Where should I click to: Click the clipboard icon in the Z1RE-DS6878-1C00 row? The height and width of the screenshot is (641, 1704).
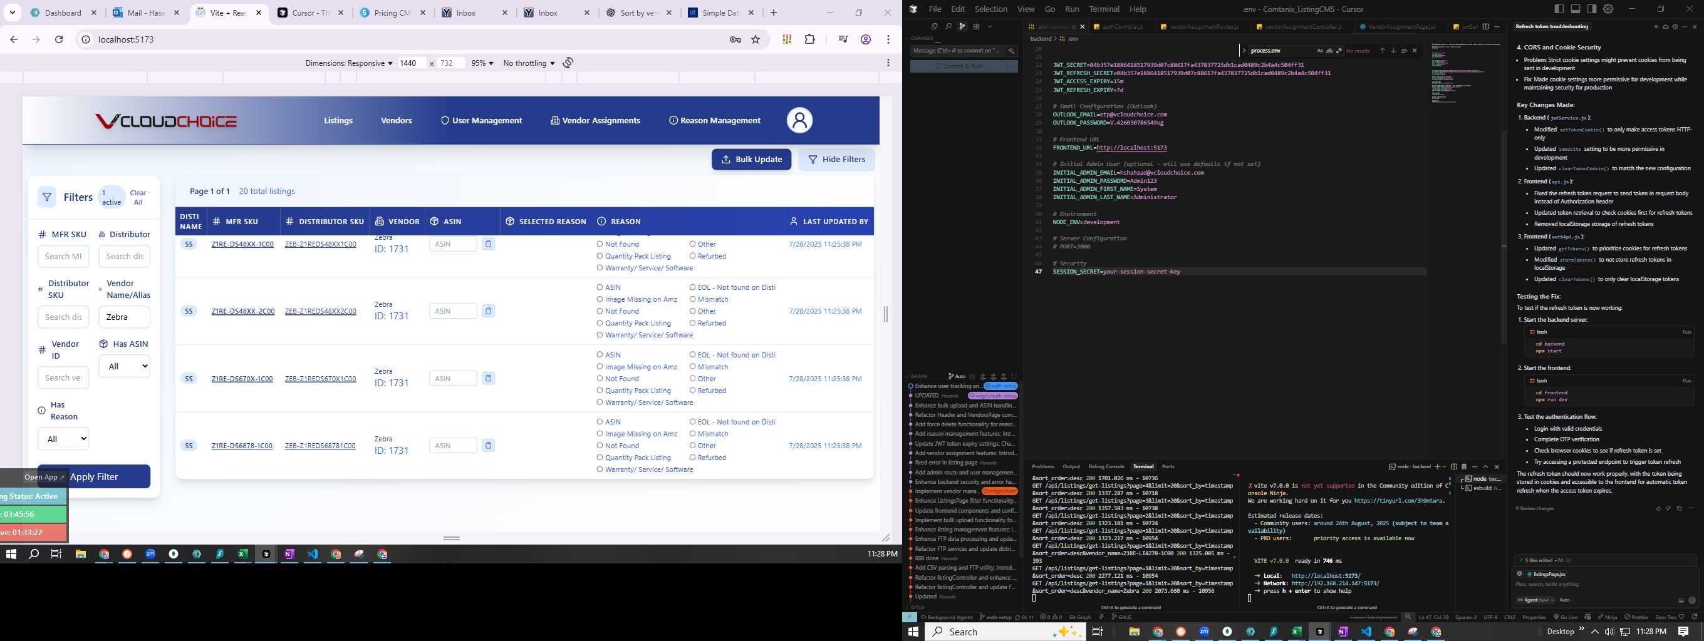click(x=488, y=446)
